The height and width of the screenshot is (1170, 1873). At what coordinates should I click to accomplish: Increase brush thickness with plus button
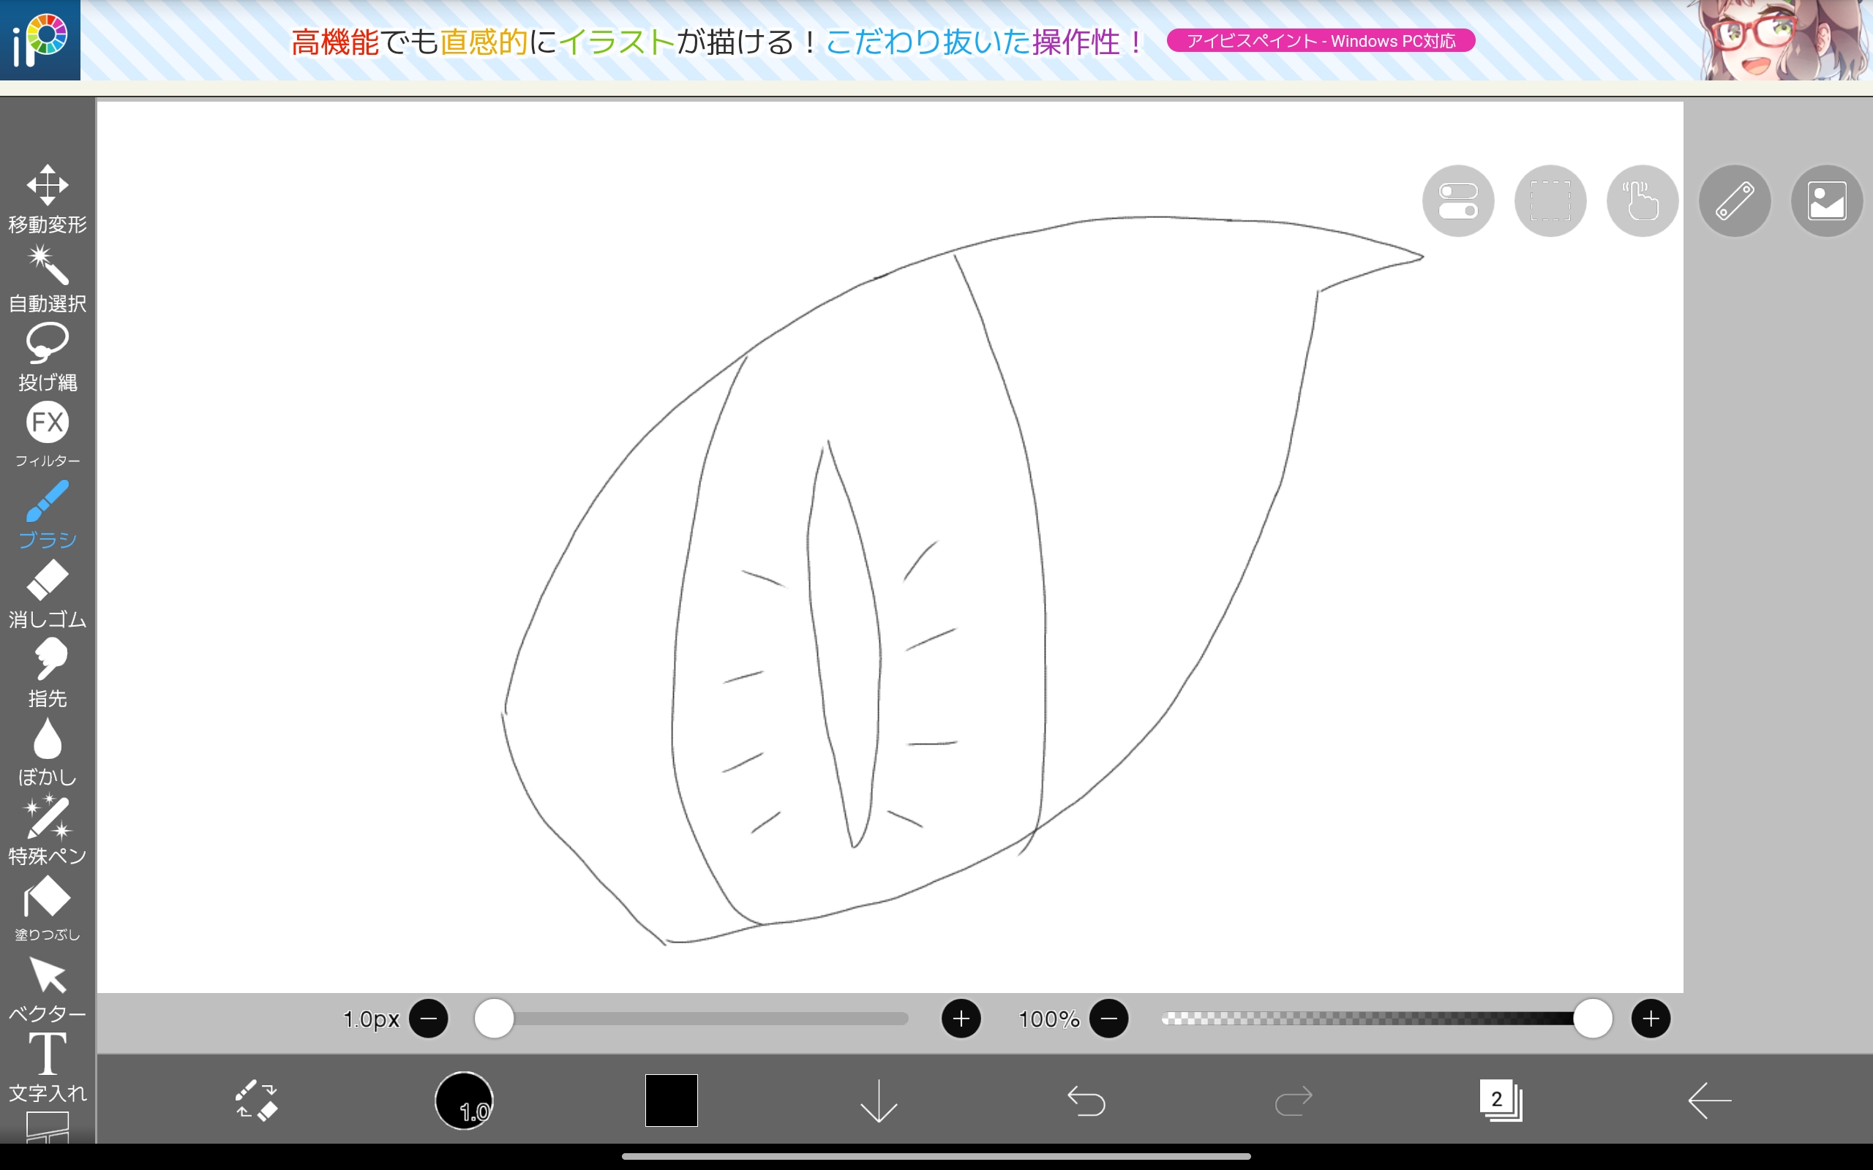(x=961, y=1019)
